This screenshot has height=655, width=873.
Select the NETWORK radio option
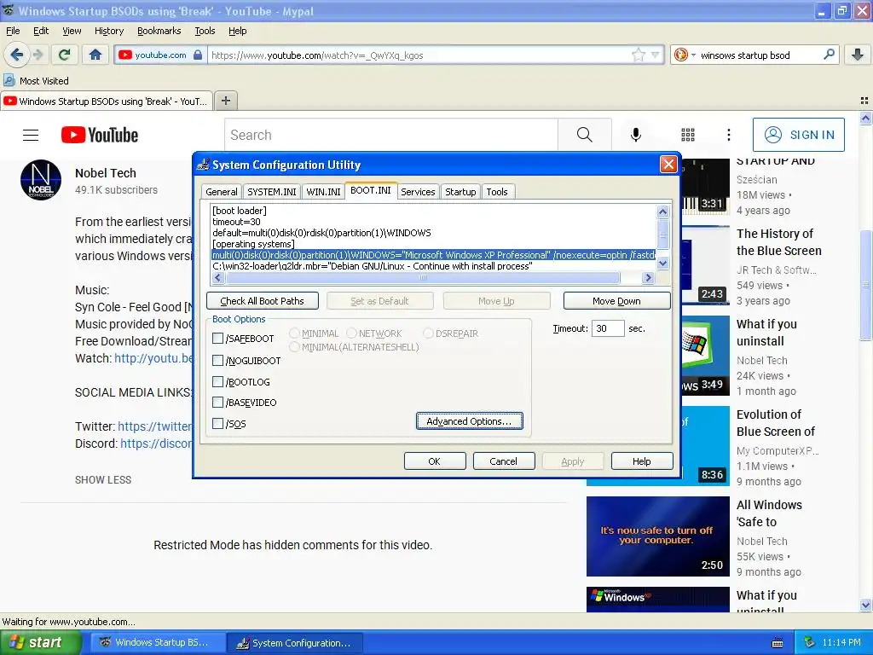[x=351, y=333]
